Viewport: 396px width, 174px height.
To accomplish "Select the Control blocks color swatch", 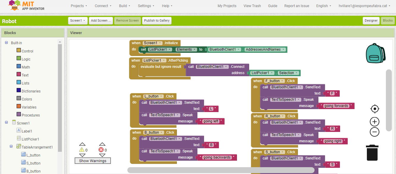I will click(19, 51).
